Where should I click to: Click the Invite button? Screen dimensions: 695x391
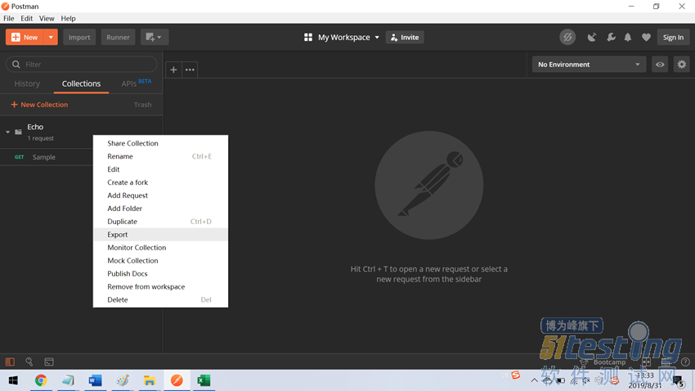(405, 38)
